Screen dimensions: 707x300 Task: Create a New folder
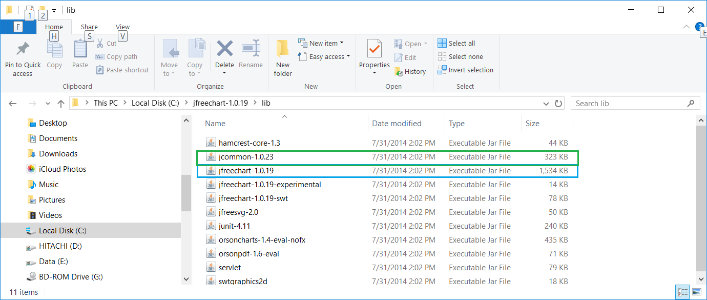[x=283, y=58]
